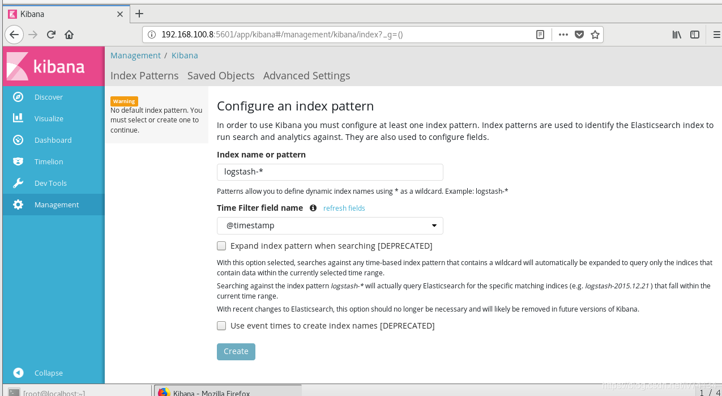
Task: Open Kibana - Mozilla Firefox taskbar item
Action: click(228, 391)
